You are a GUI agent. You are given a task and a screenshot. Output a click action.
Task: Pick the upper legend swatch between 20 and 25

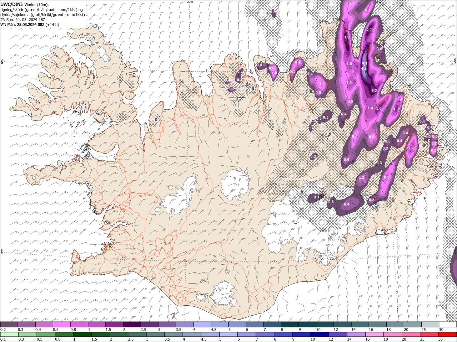tap(412, 325)
